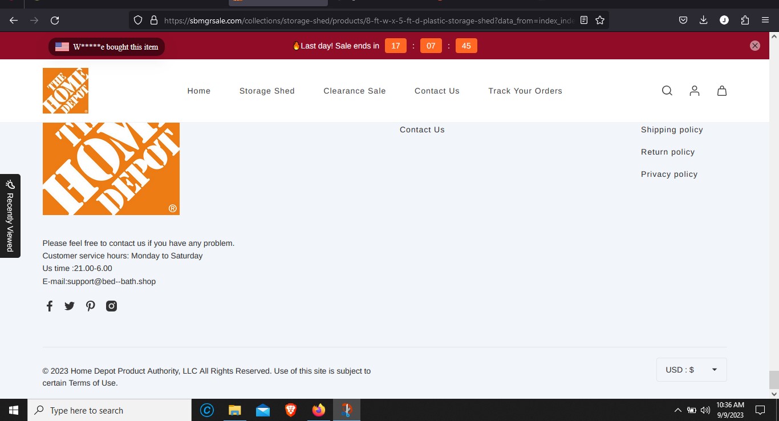The height and width of the screenshot is (421, 779).
Task: Visit the Facebook social icon
Action: click(50, 306)
